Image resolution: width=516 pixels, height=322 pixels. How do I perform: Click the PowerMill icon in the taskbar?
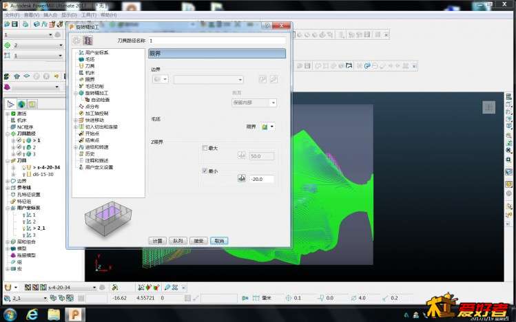click(75, 314)
